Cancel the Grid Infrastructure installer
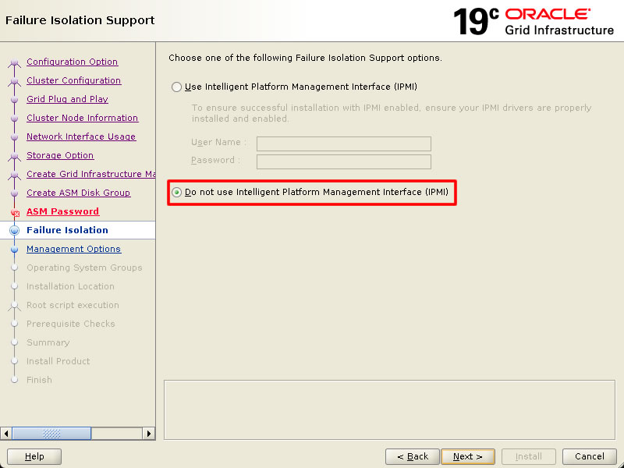Screen dimensions: 624x468 pos(590,456)
